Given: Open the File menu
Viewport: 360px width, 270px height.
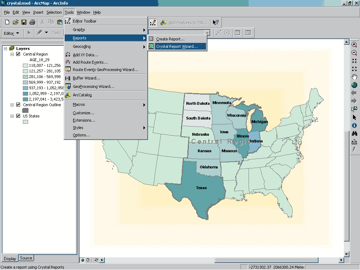Looking at the screenshot, I should tap(7, 12).
